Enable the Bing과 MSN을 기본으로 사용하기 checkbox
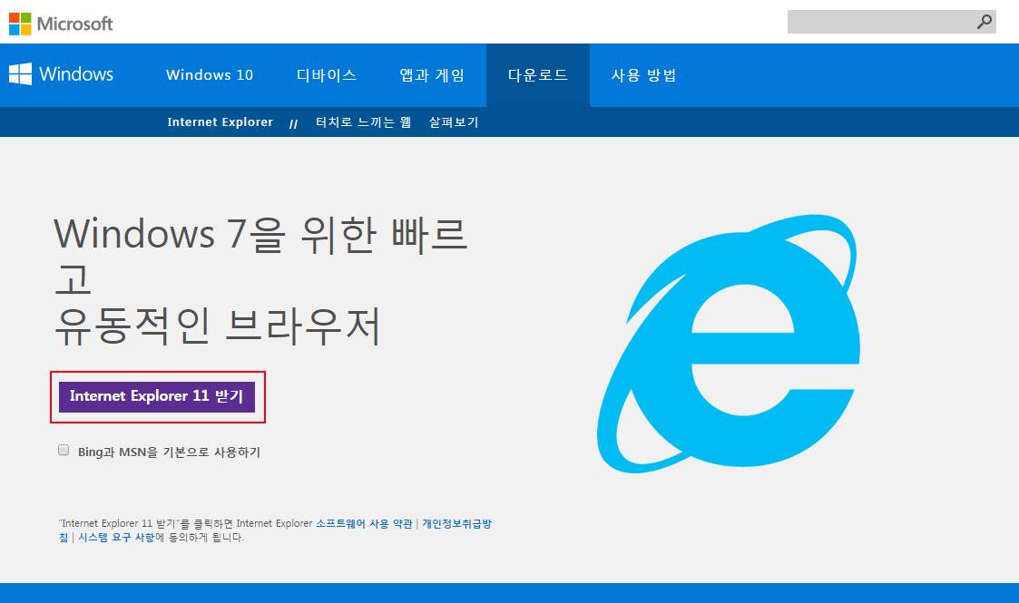Viewport: 1019px width, 603px height. (64, 450)
